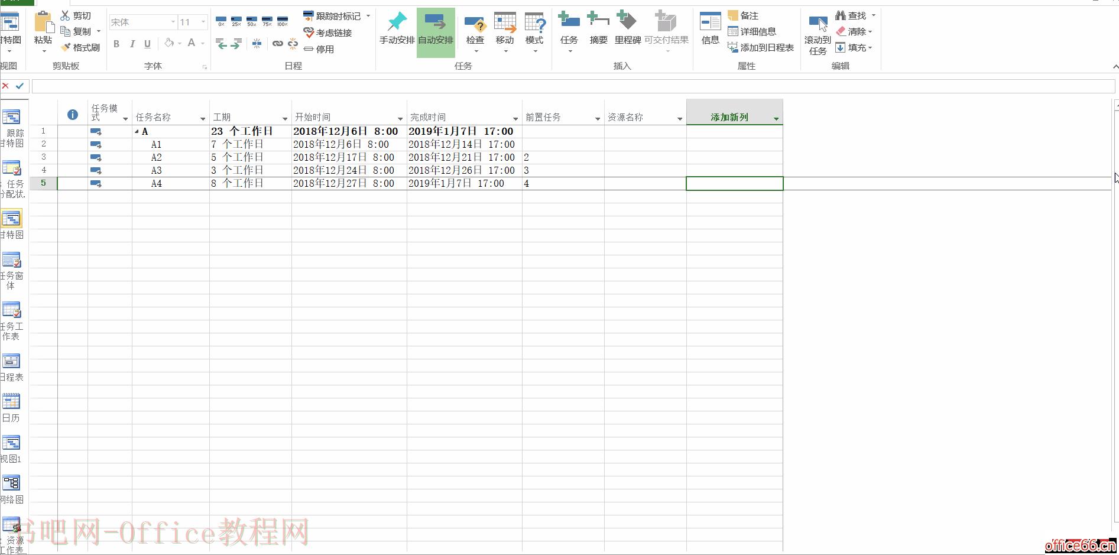The height and width of the screenshot is (555, 1119).
Task: Switch to Auto Schedule (自动安排)
Action: coord(436,32)
